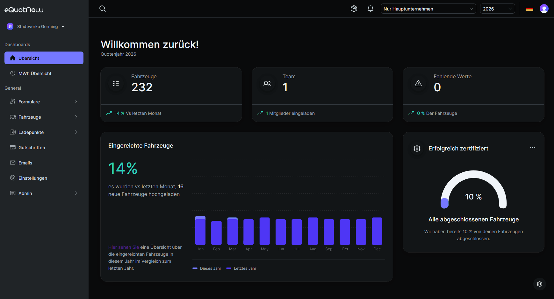Open the floating settings gear at bottom right
The height and width of the screenshot is (299, 554).
pyautogui.click(x=540, y=284)
